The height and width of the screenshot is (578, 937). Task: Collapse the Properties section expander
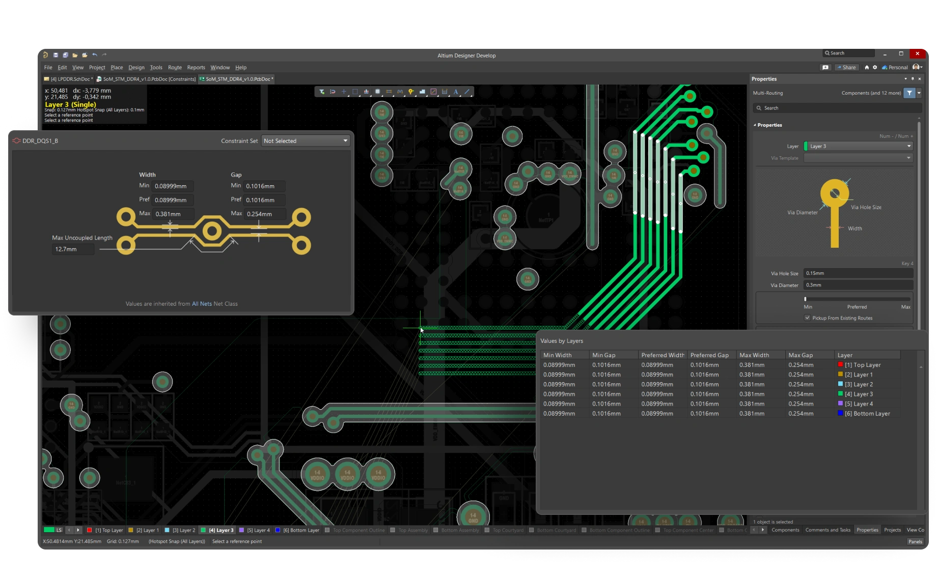pos(755,125)
